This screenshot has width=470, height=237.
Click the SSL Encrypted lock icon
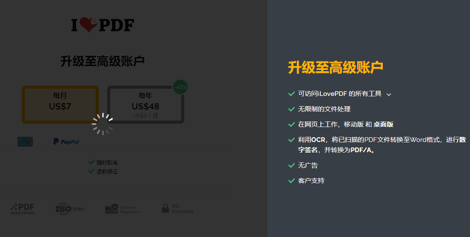click(165, 208)
